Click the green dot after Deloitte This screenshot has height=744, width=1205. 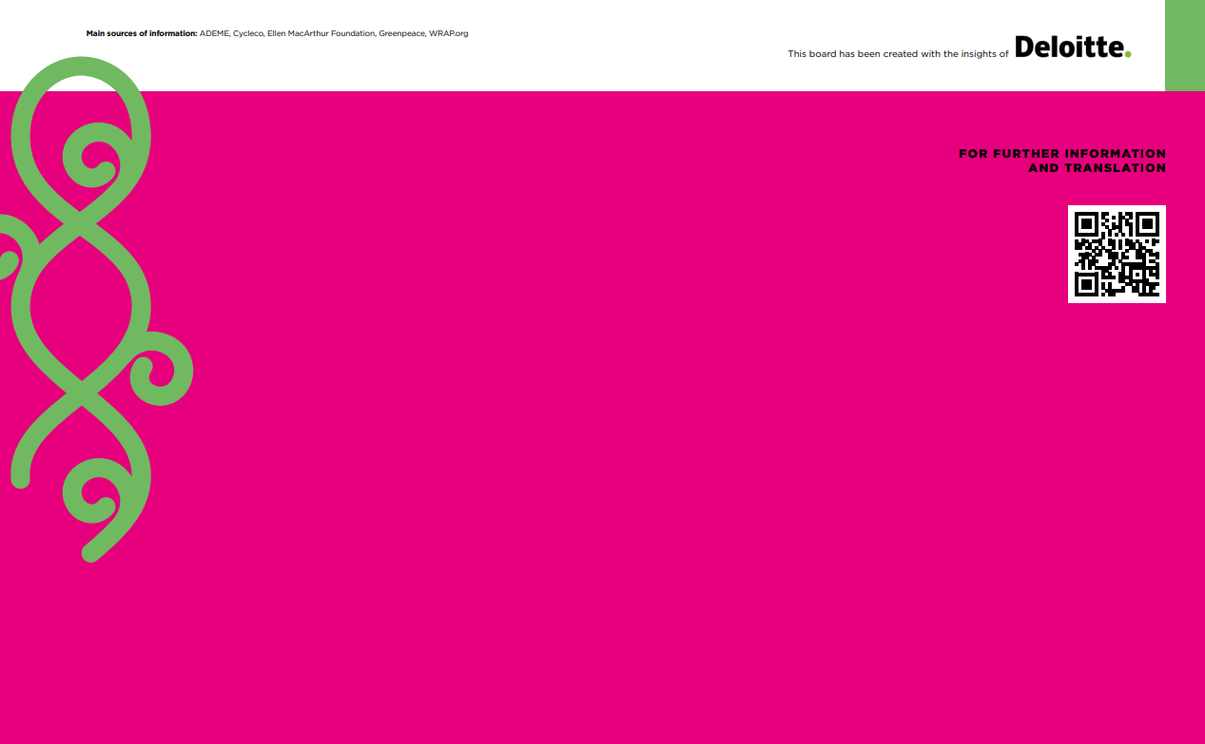pyautogui.click(x=1128, y=54)
